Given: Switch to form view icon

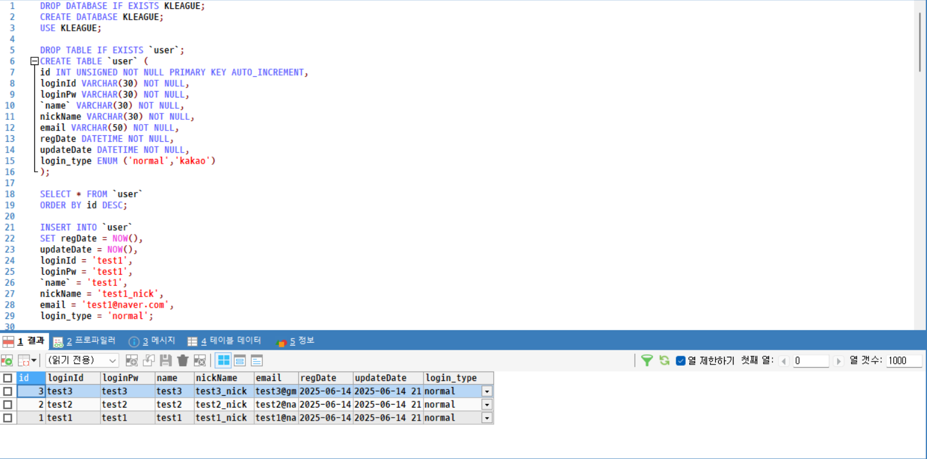Looking at the screenshot, I should coord(240,360).
